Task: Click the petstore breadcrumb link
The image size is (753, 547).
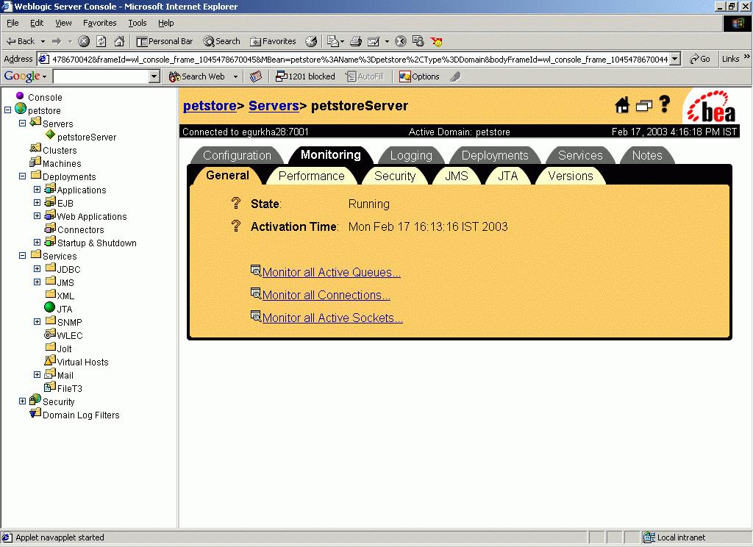Action: click(x=210, y=106)
